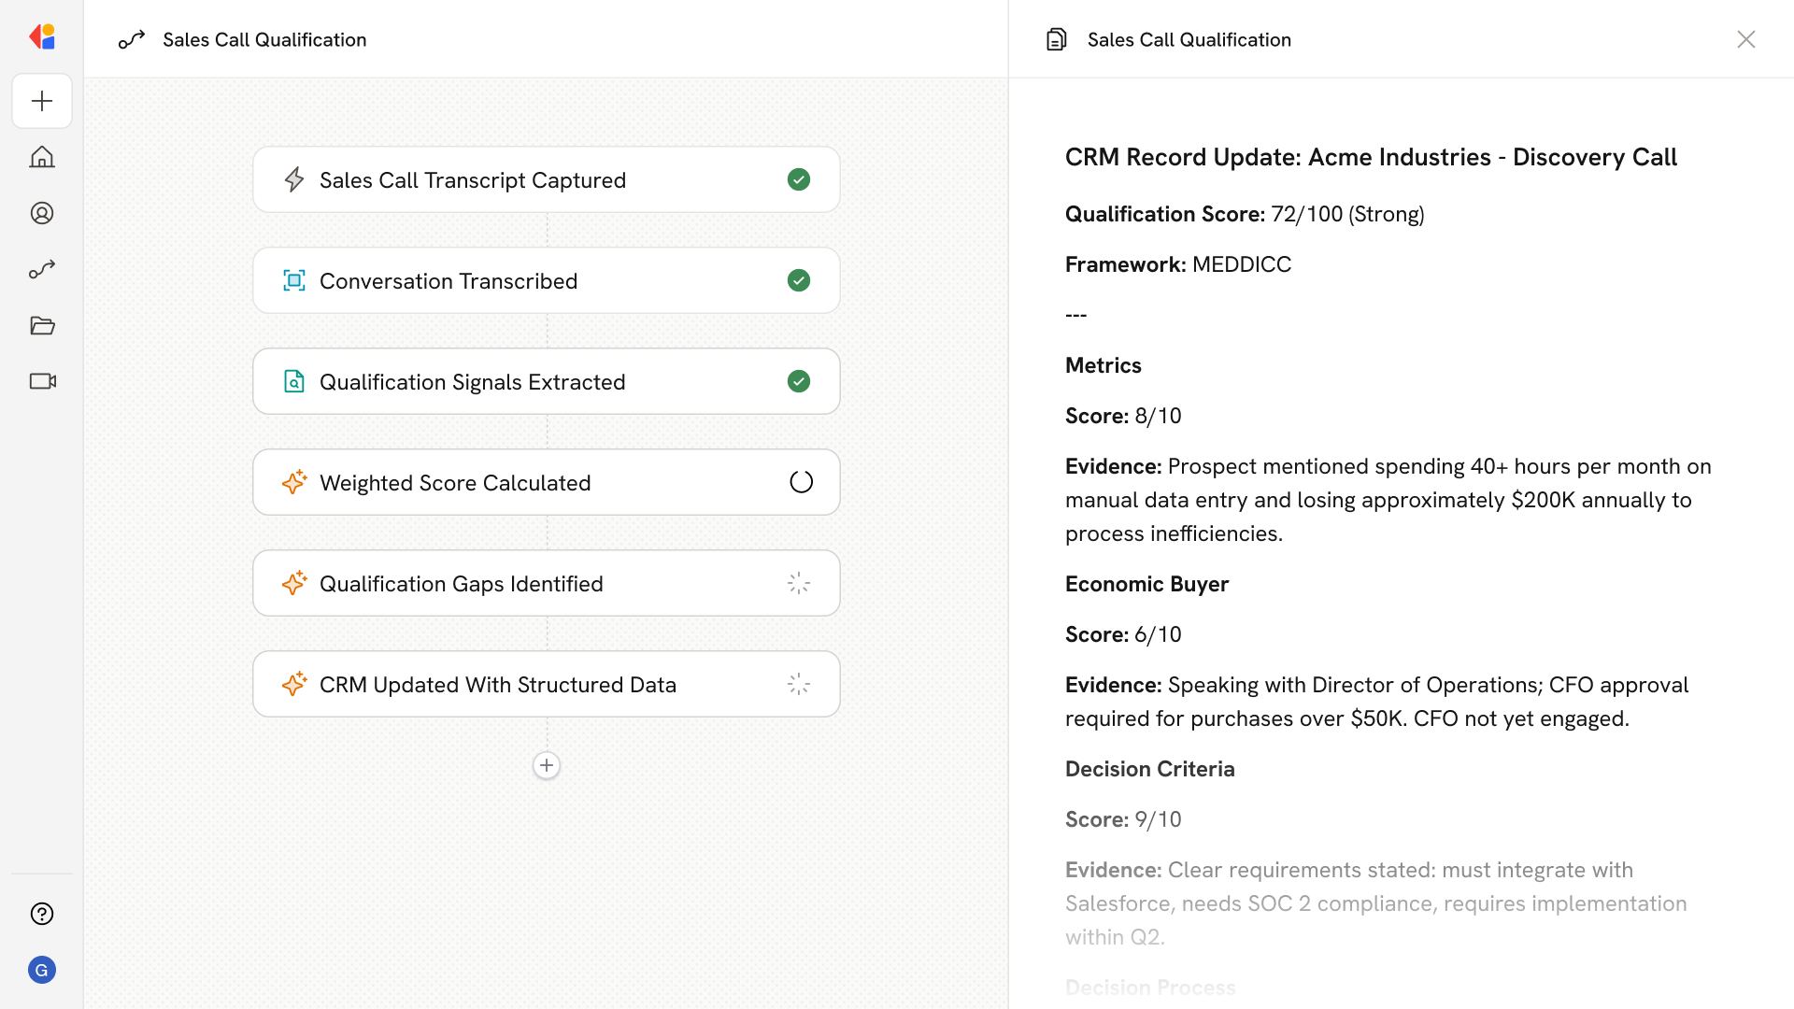Viewport: 1794px width, 1009px height.
Task: Click the app logo at top left
Action: pyautogui.click(x=42, y=37)
